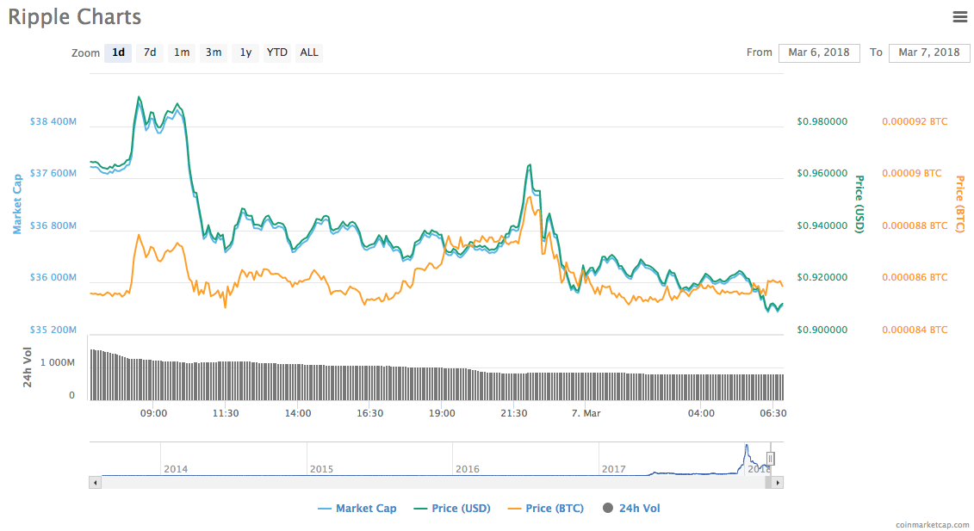Click the $36 800M axis label
Screen dimensions: 974x531
click(x=53, y=225)
